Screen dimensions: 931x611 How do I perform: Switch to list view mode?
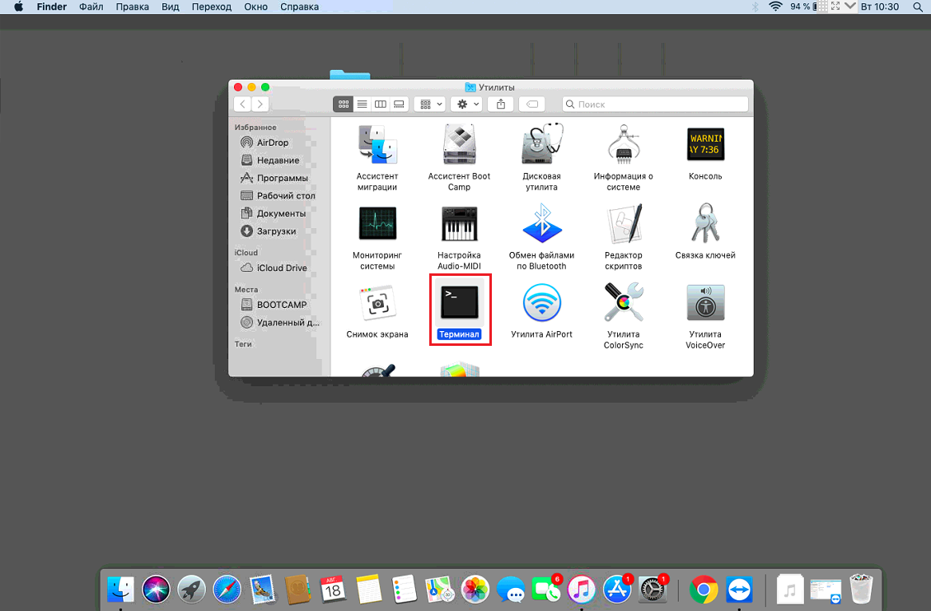pos(361,105)
